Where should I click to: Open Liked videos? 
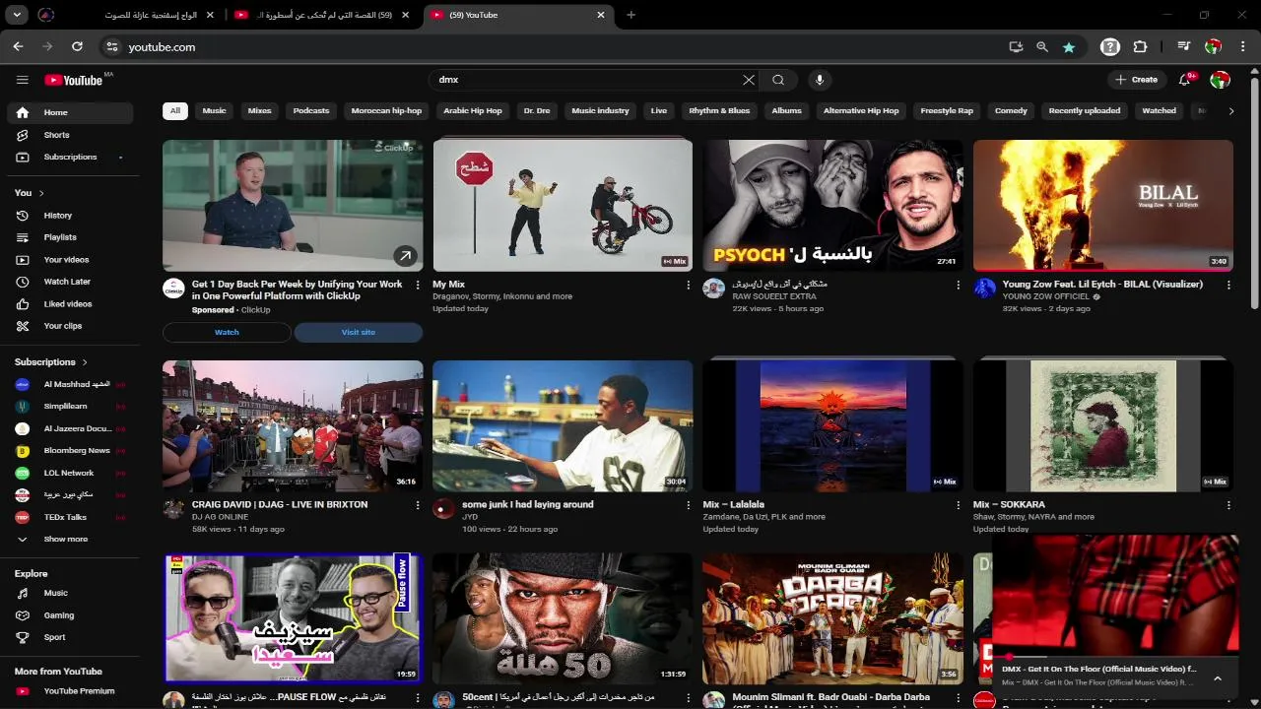pyautogui.click(x=69, y=304)
